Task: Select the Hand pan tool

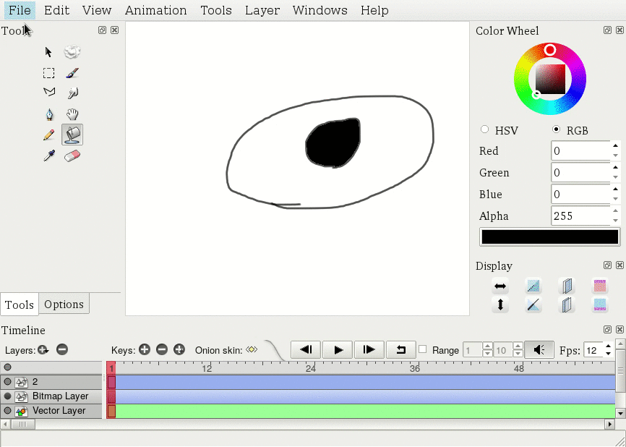Action: [72, 115]
